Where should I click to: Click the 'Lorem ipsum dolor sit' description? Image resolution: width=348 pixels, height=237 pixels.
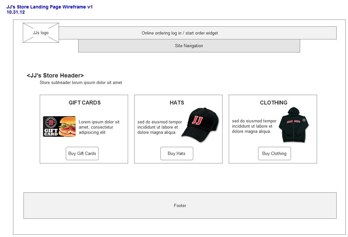(99, 127)
